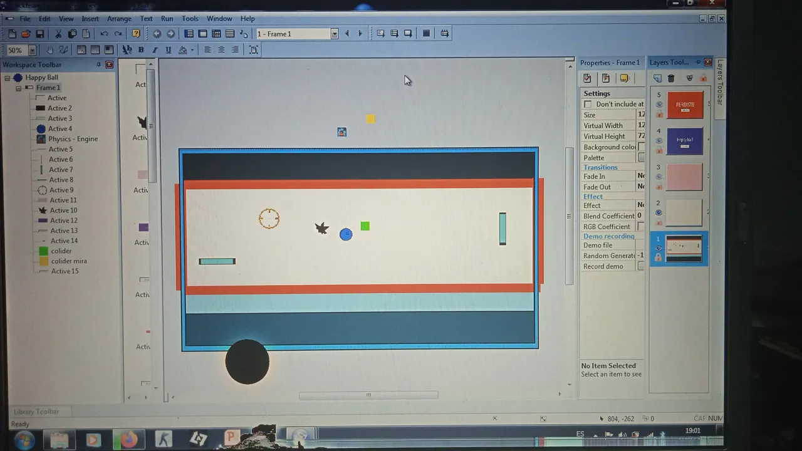Click the Palette property button

641,158
